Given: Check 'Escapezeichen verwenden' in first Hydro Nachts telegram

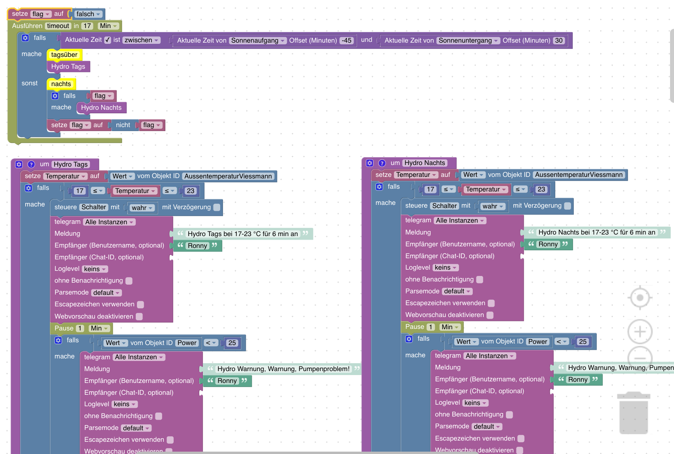Looking at the screenshot, I should [491, 303].
